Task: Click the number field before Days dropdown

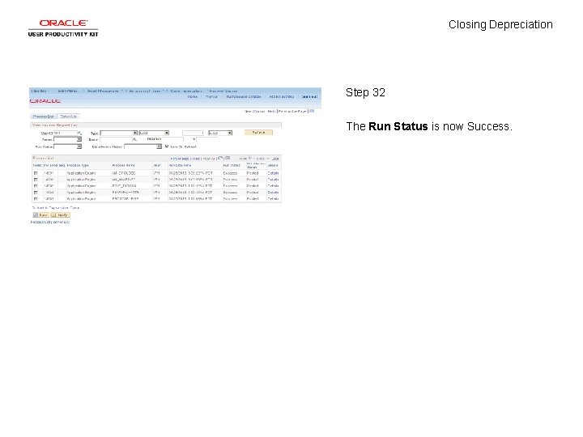Action: (194, 133)
